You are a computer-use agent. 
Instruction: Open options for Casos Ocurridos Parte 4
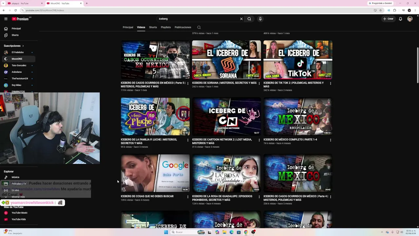pos(331,197)
